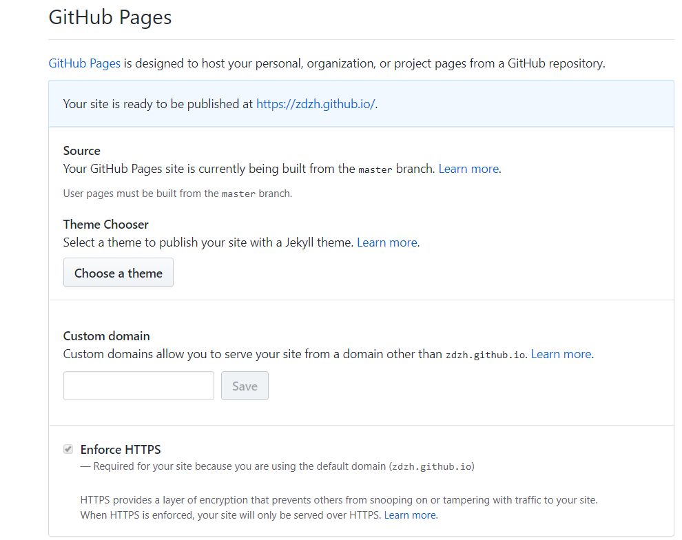Click 'Select a theme to publish your site' text
Screen dimensions: 682x540
208,242
